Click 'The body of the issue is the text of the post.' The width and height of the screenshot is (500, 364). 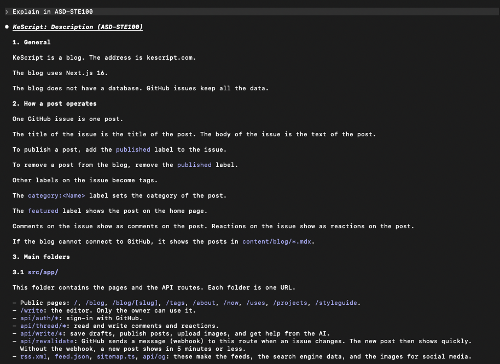[288, 134]
